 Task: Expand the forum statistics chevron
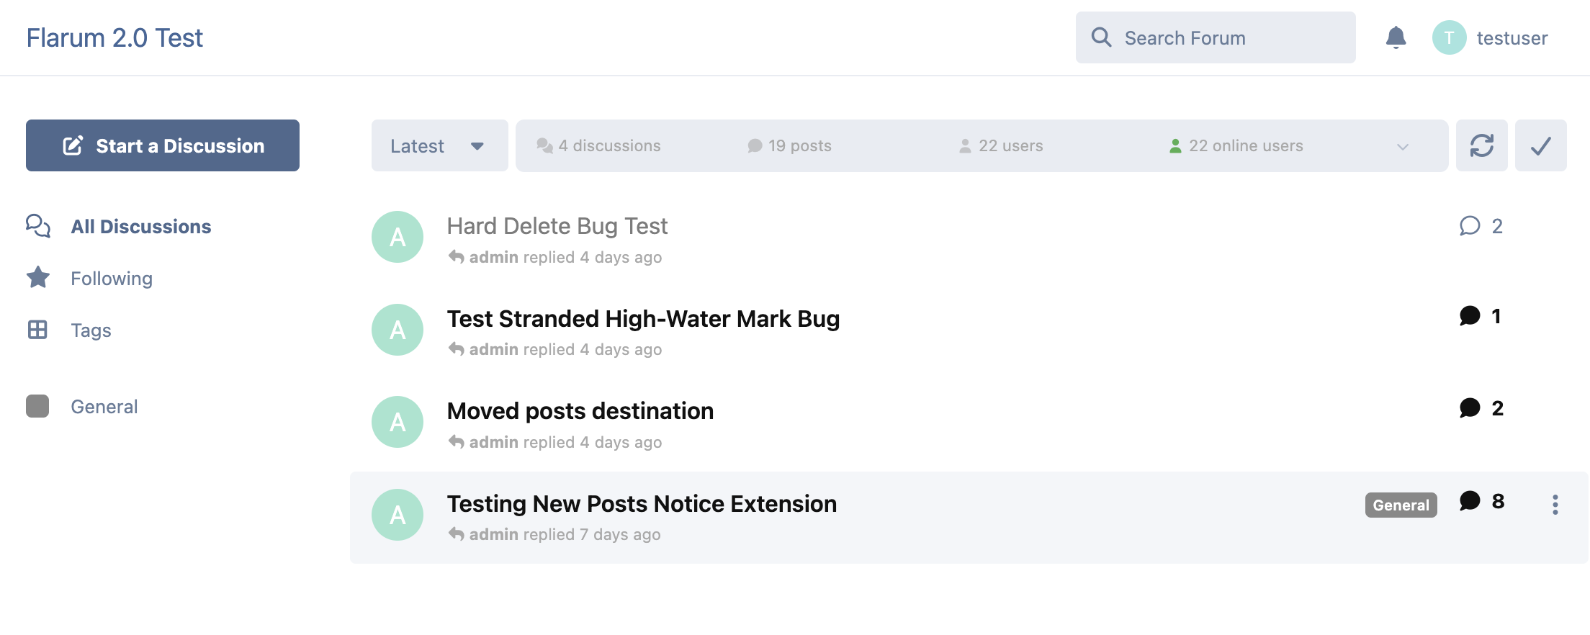1402,146
